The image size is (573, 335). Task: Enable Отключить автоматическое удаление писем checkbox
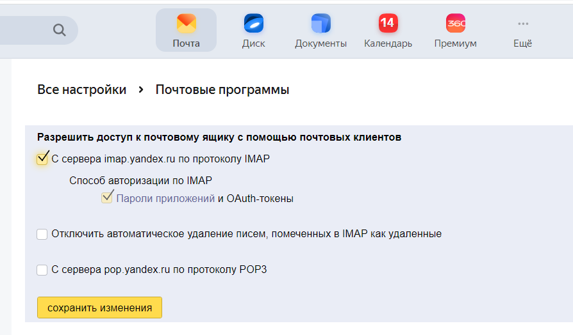tap(42, 234)
